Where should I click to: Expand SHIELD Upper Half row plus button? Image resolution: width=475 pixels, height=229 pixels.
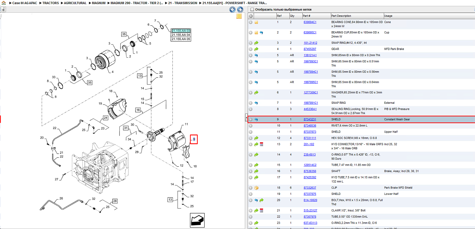pos(250,132)
